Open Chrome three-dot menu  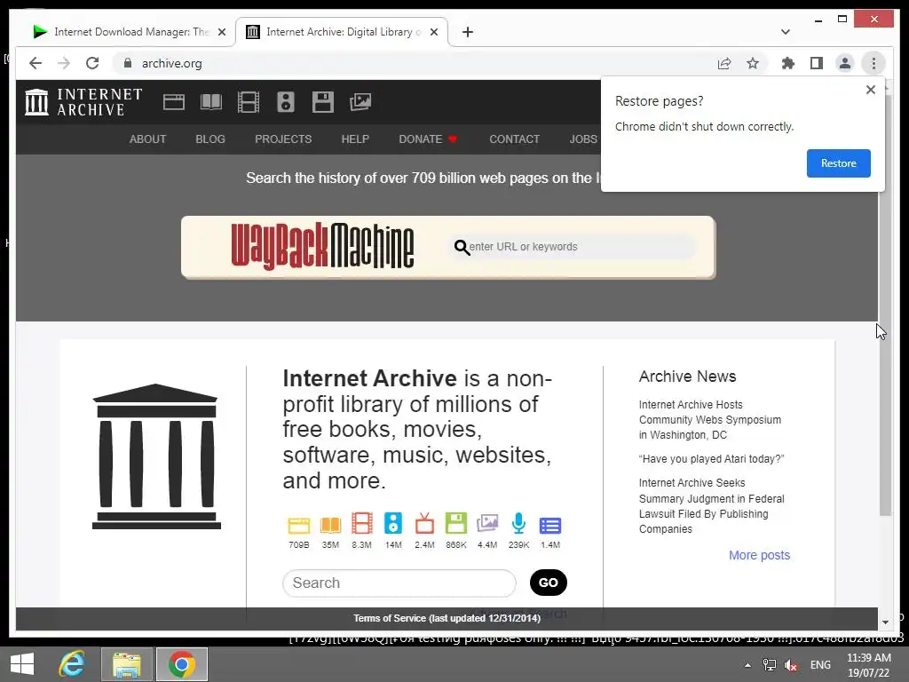(x=873, y=63)
